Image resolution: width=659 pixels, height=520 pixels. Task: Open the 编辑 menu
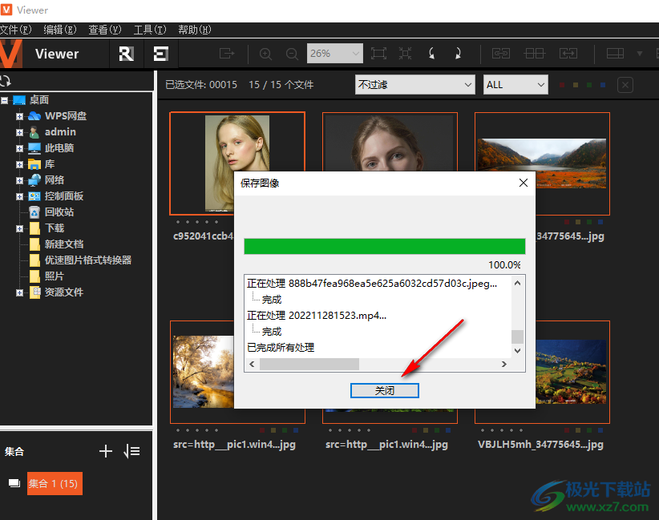[60, 30]
